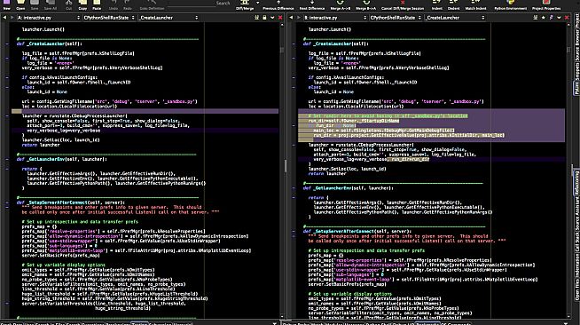Close editor B with the red X
Image resolution: width=580 pixels, height=325 pixels.
click(x=567, y=18)
